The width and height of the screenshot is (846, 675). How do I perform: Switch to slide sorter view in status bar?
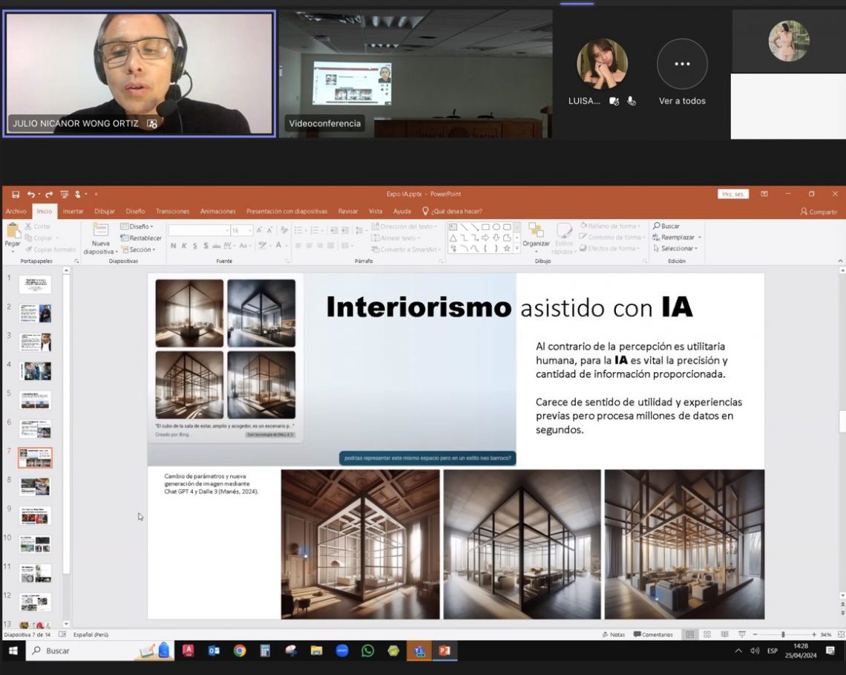tap(706, 635)
